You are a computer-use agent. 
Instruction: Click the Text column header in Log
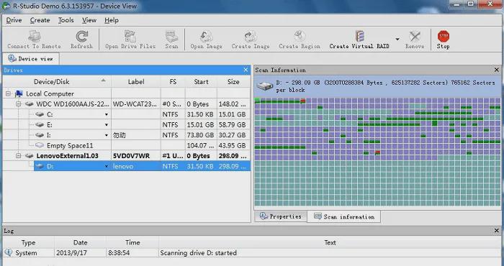point(330,243)
